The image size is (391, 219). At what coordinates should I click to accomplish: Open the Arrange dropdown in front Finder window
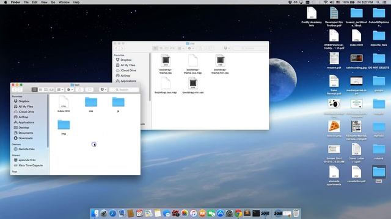pyautogui.click(x=60, y=89)
